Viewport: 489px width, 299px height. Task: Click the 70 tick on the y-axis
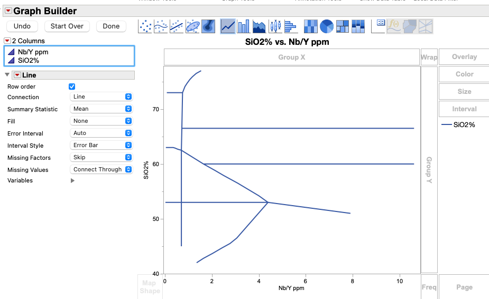(x=155, y=109)
